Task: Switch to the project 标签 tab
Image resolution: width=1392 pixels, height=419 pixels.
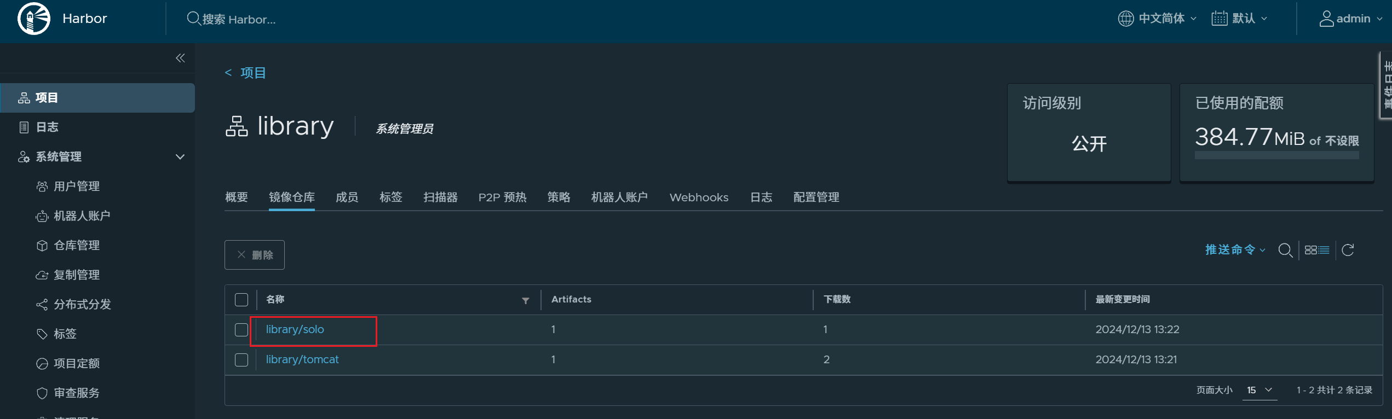Action: 391,197
